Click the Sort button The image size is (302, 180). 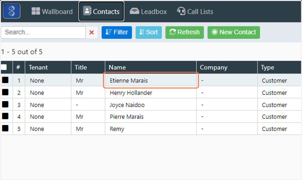[149, 32]
